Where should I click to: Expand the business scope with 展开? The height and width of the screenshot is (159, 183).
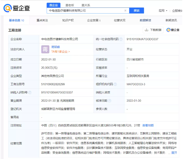click(x=174, y=153)
